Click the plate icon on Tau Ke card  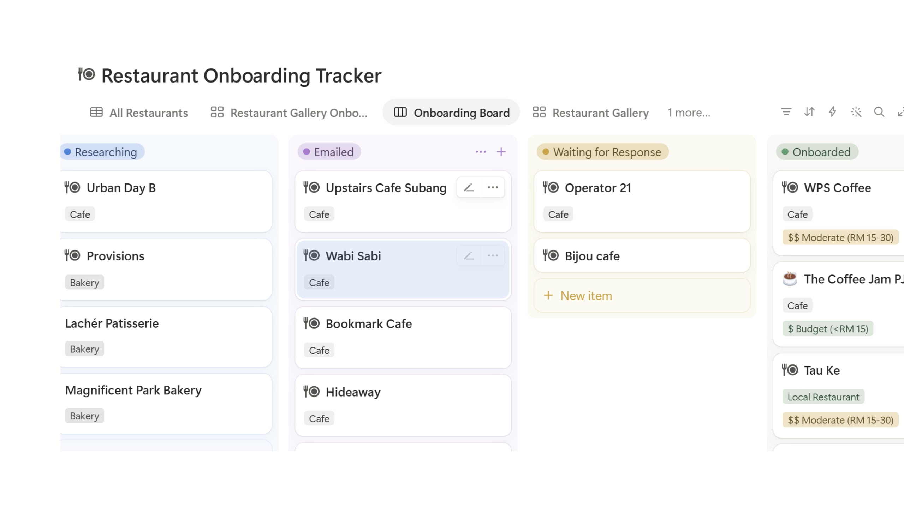790,370
